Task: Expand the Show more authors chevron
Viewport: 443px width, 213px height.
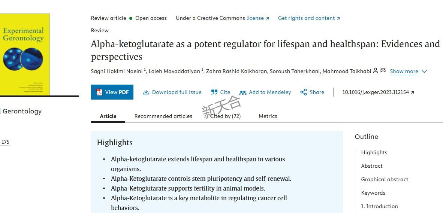Action: point(424,71)
